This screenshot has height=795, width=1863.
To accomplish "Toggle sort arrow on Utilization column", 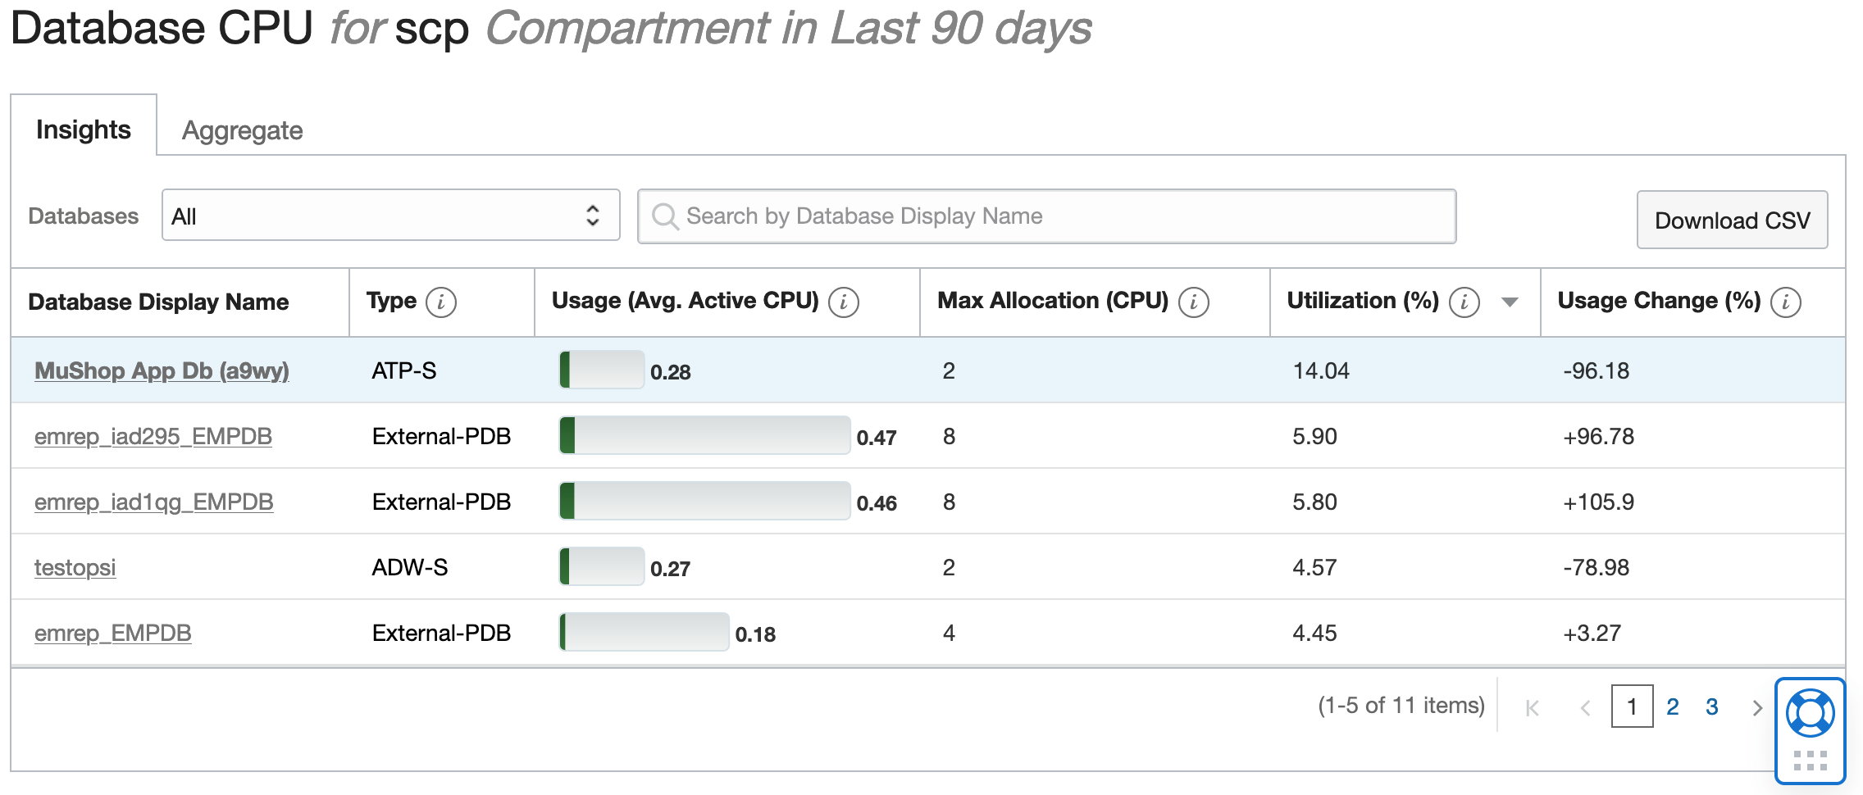I will point(1510,302).
